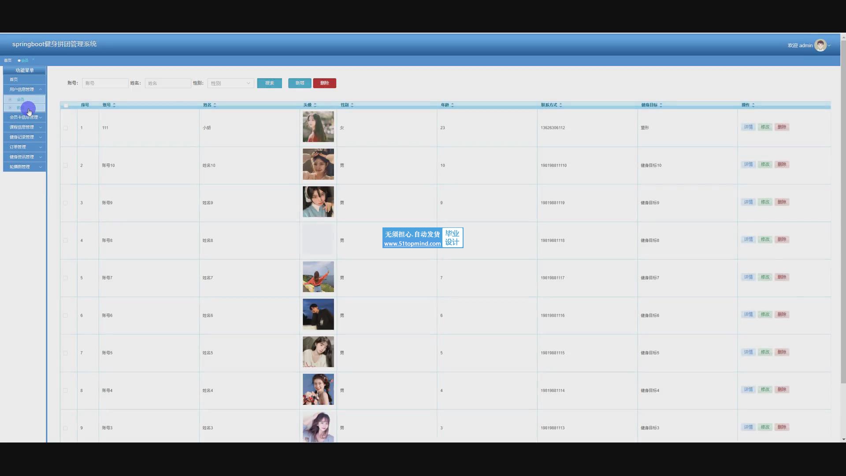Check the checkbox for 账号10 row
The height and width of the screenshot is (476, 846).
(65, 165)
